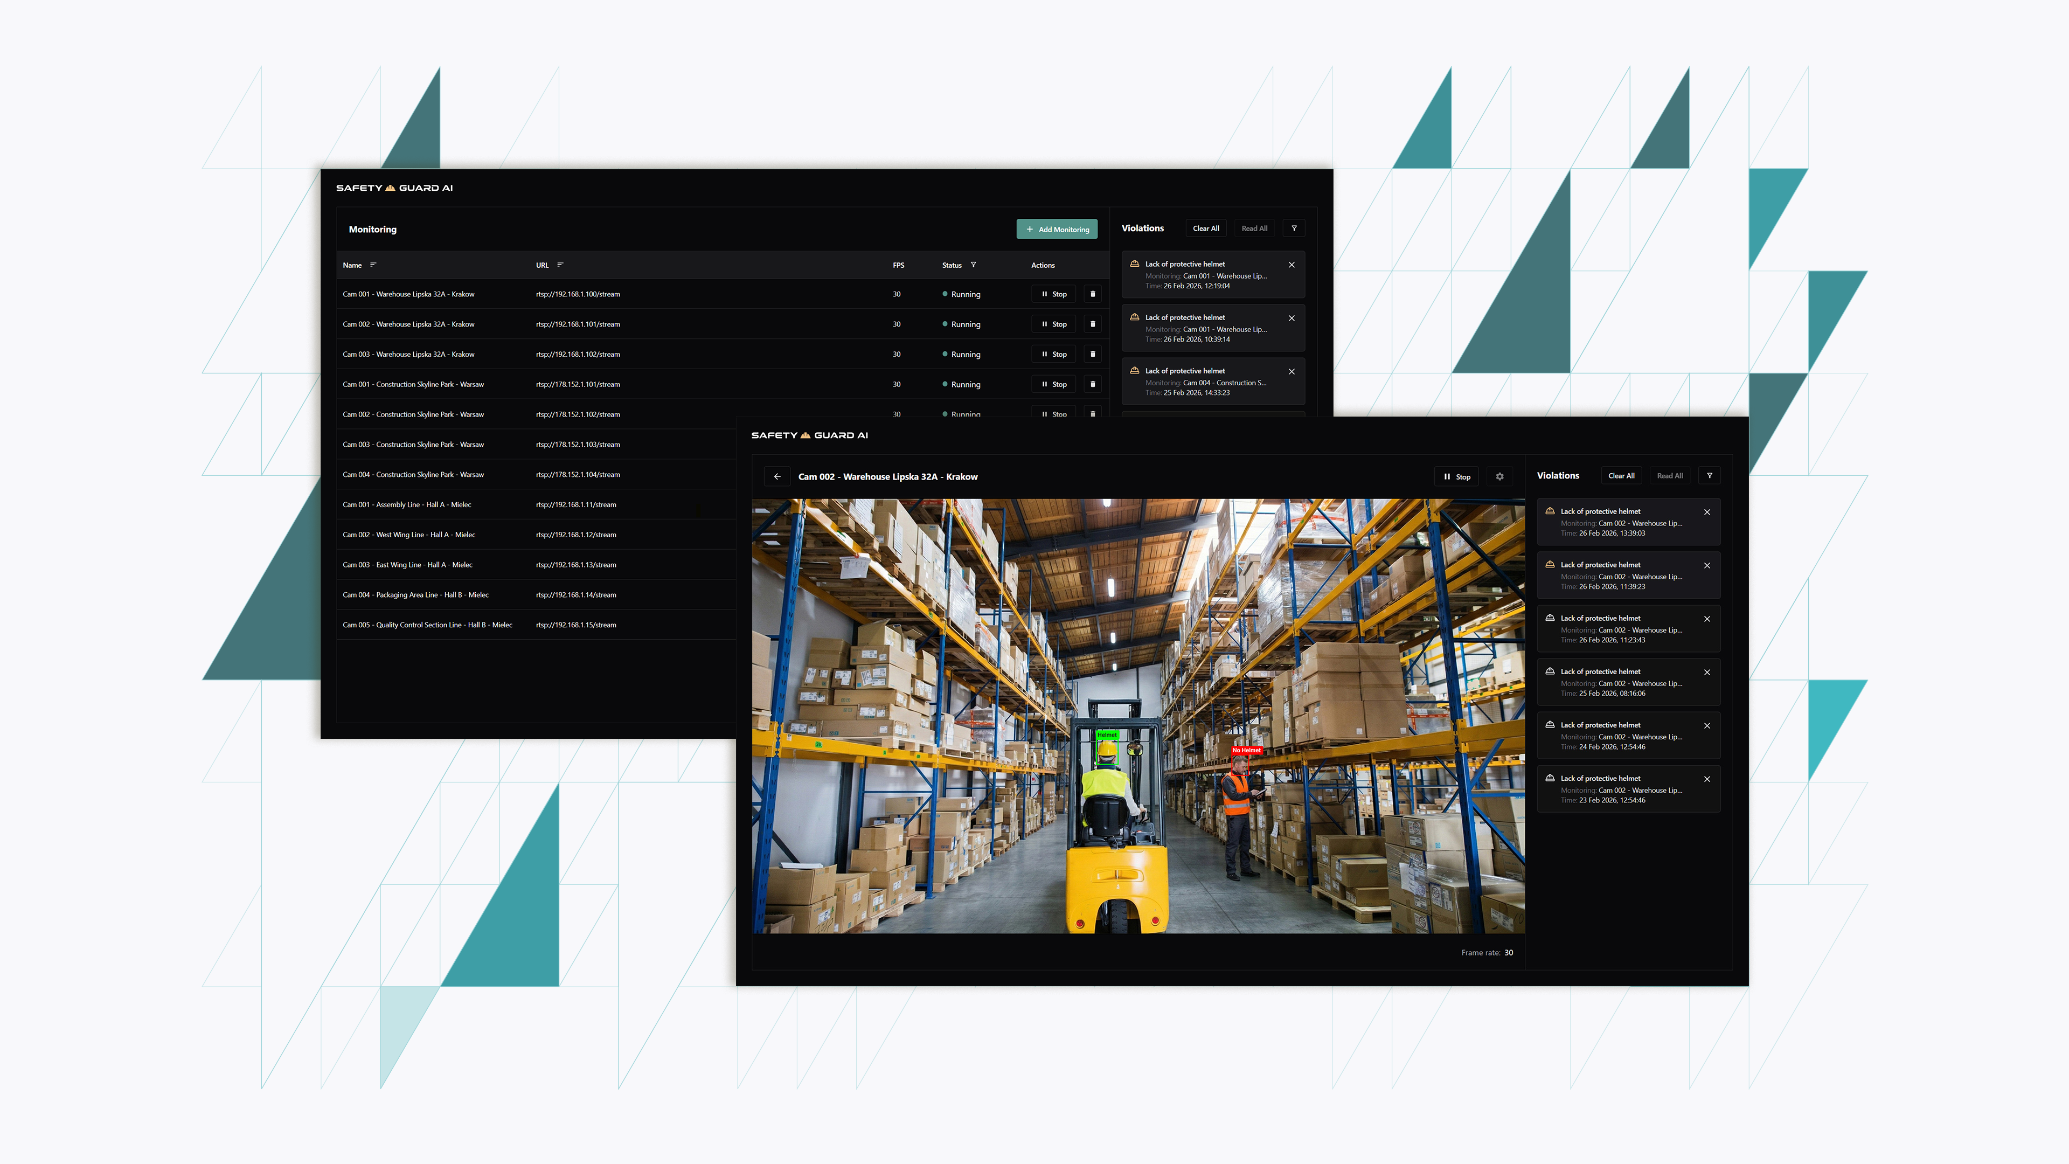Open Cam 004 Packaging Area Line row
The image size is (2069, 1164).
pos(415,595)
